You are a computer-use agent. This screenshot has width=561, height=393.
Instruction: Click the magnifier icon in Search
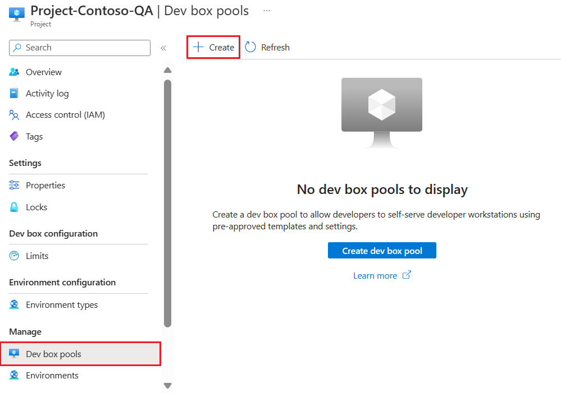click(x=17, y=48)
